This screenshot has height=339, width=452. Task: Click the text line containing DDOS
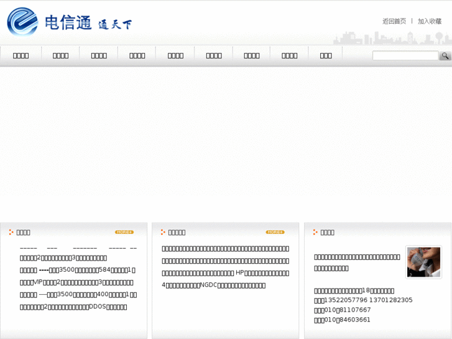point(73,307)
